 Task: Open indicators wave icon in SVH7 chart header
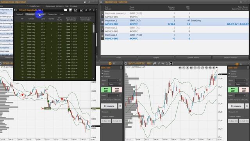click(x=163, y=63)
